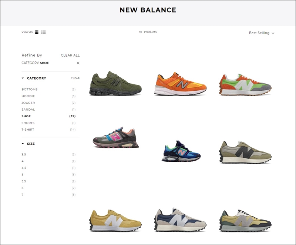Filter by Shorts category
Viewport: 296px width, 245px height.
(28, 123)
